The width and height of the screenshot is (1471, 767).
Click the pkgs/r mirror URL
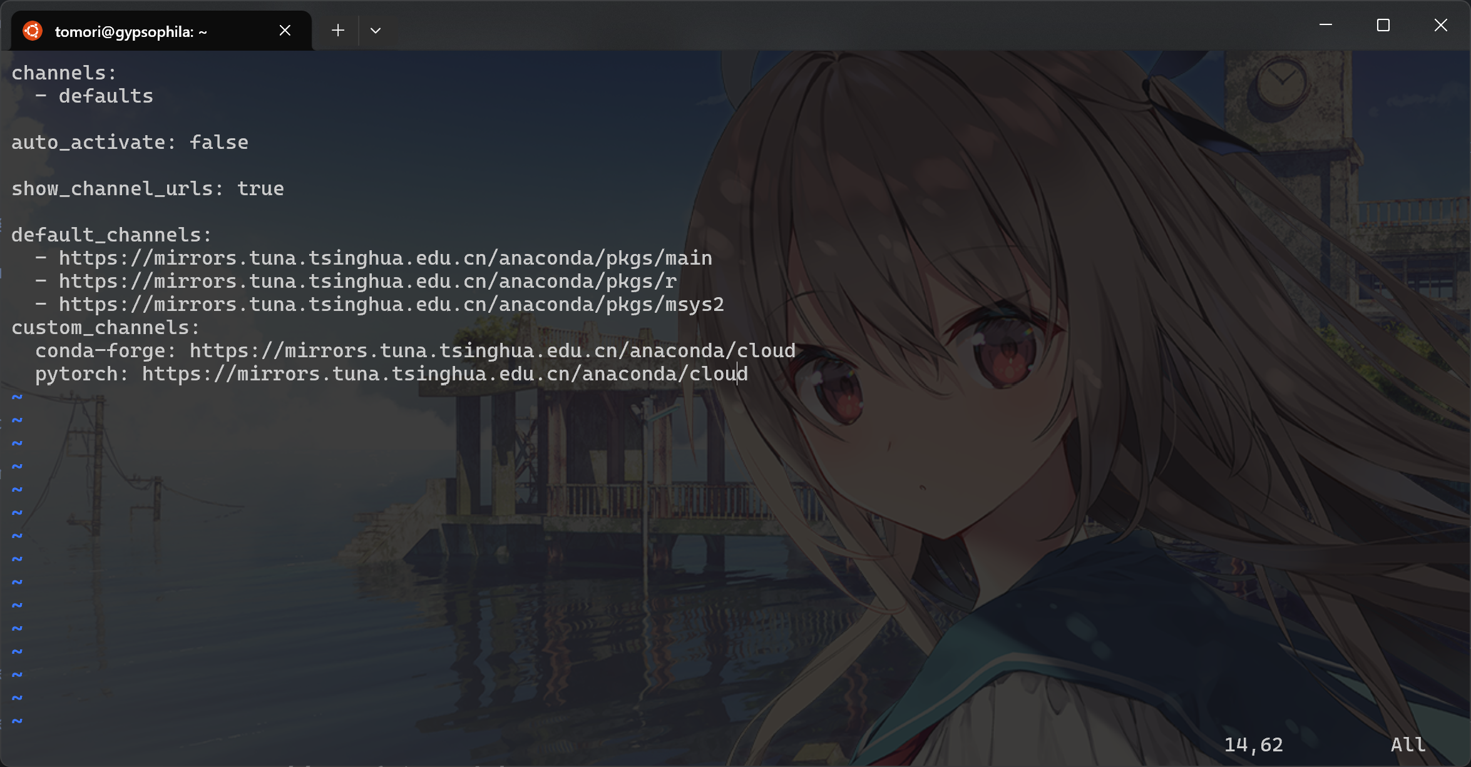[367, 282]
